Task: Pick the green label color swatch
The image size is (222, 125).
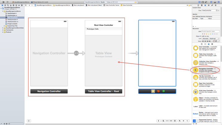Action: tap(211, 34)
